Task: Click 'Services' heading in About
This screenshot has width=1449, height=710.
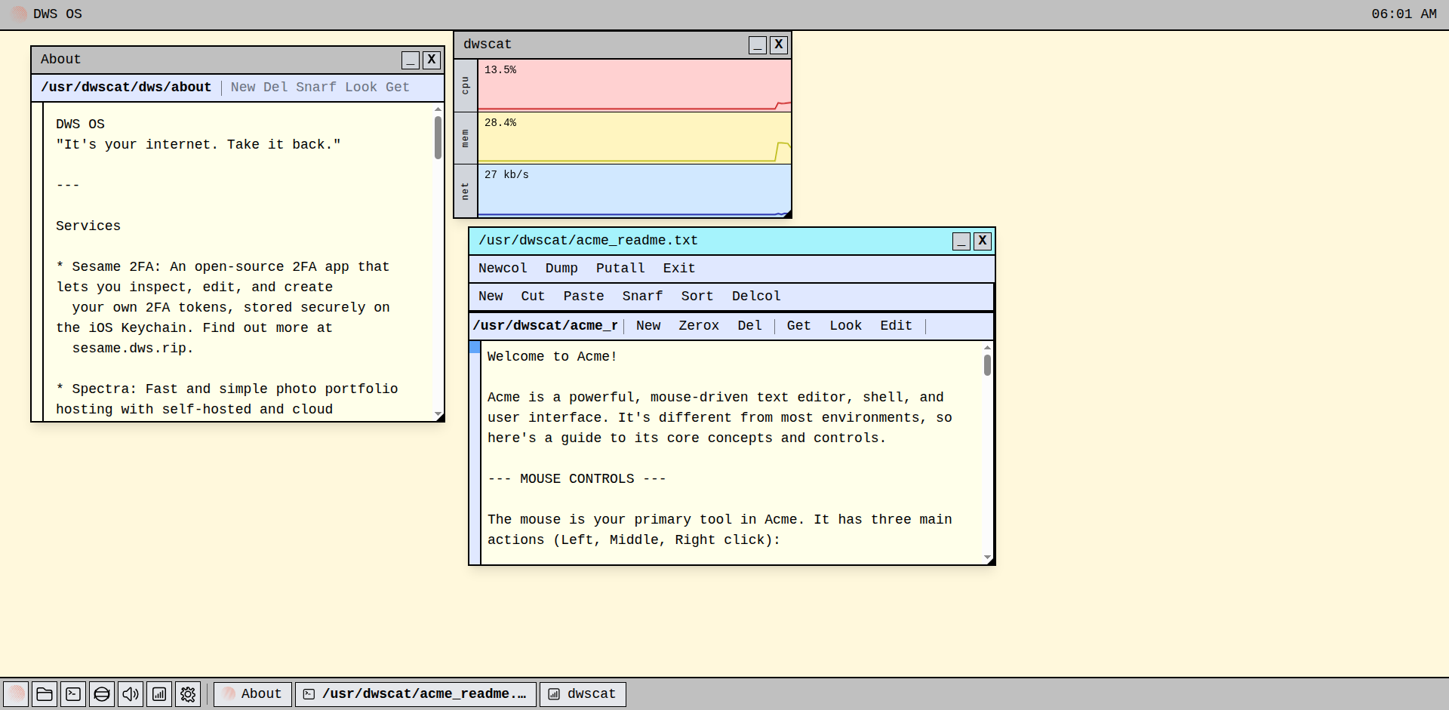Action: [x=88, y=226]
